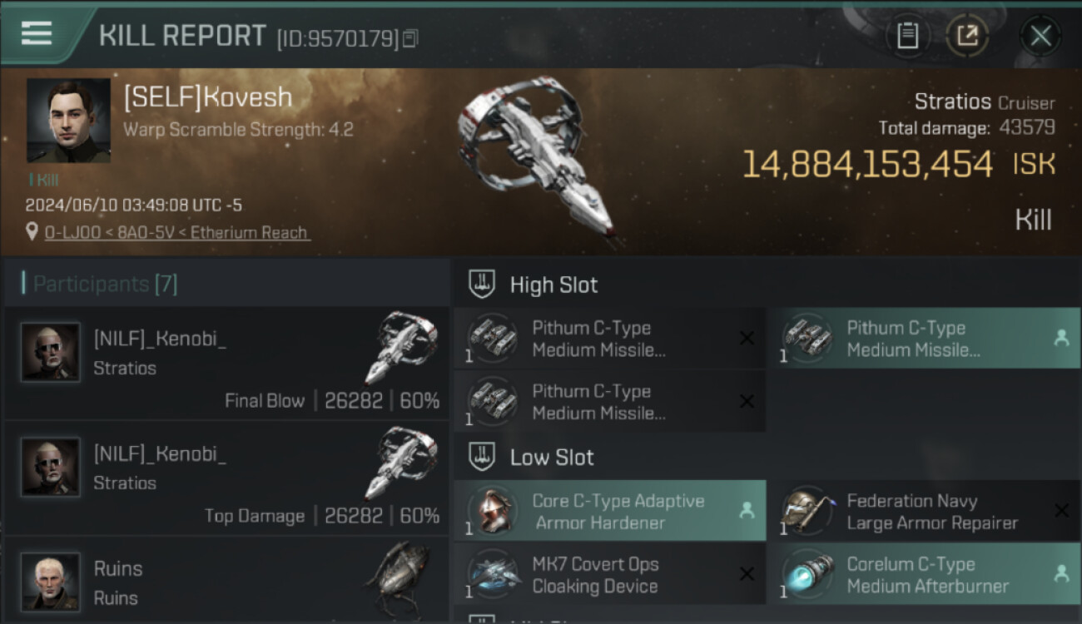Tap the MK7 Covert Ops Cloaking Device icon
This screenshot has width=1082, height=624.
493,575
